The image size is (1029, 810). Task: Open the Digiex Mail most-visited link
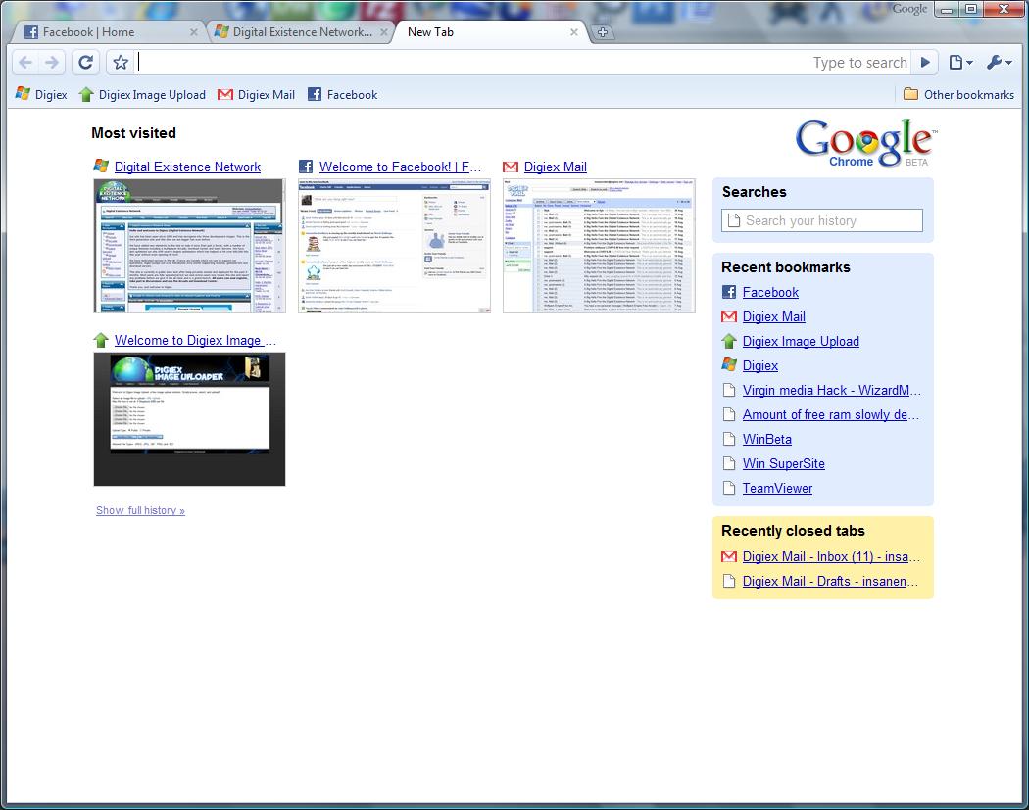click(556, 167)
